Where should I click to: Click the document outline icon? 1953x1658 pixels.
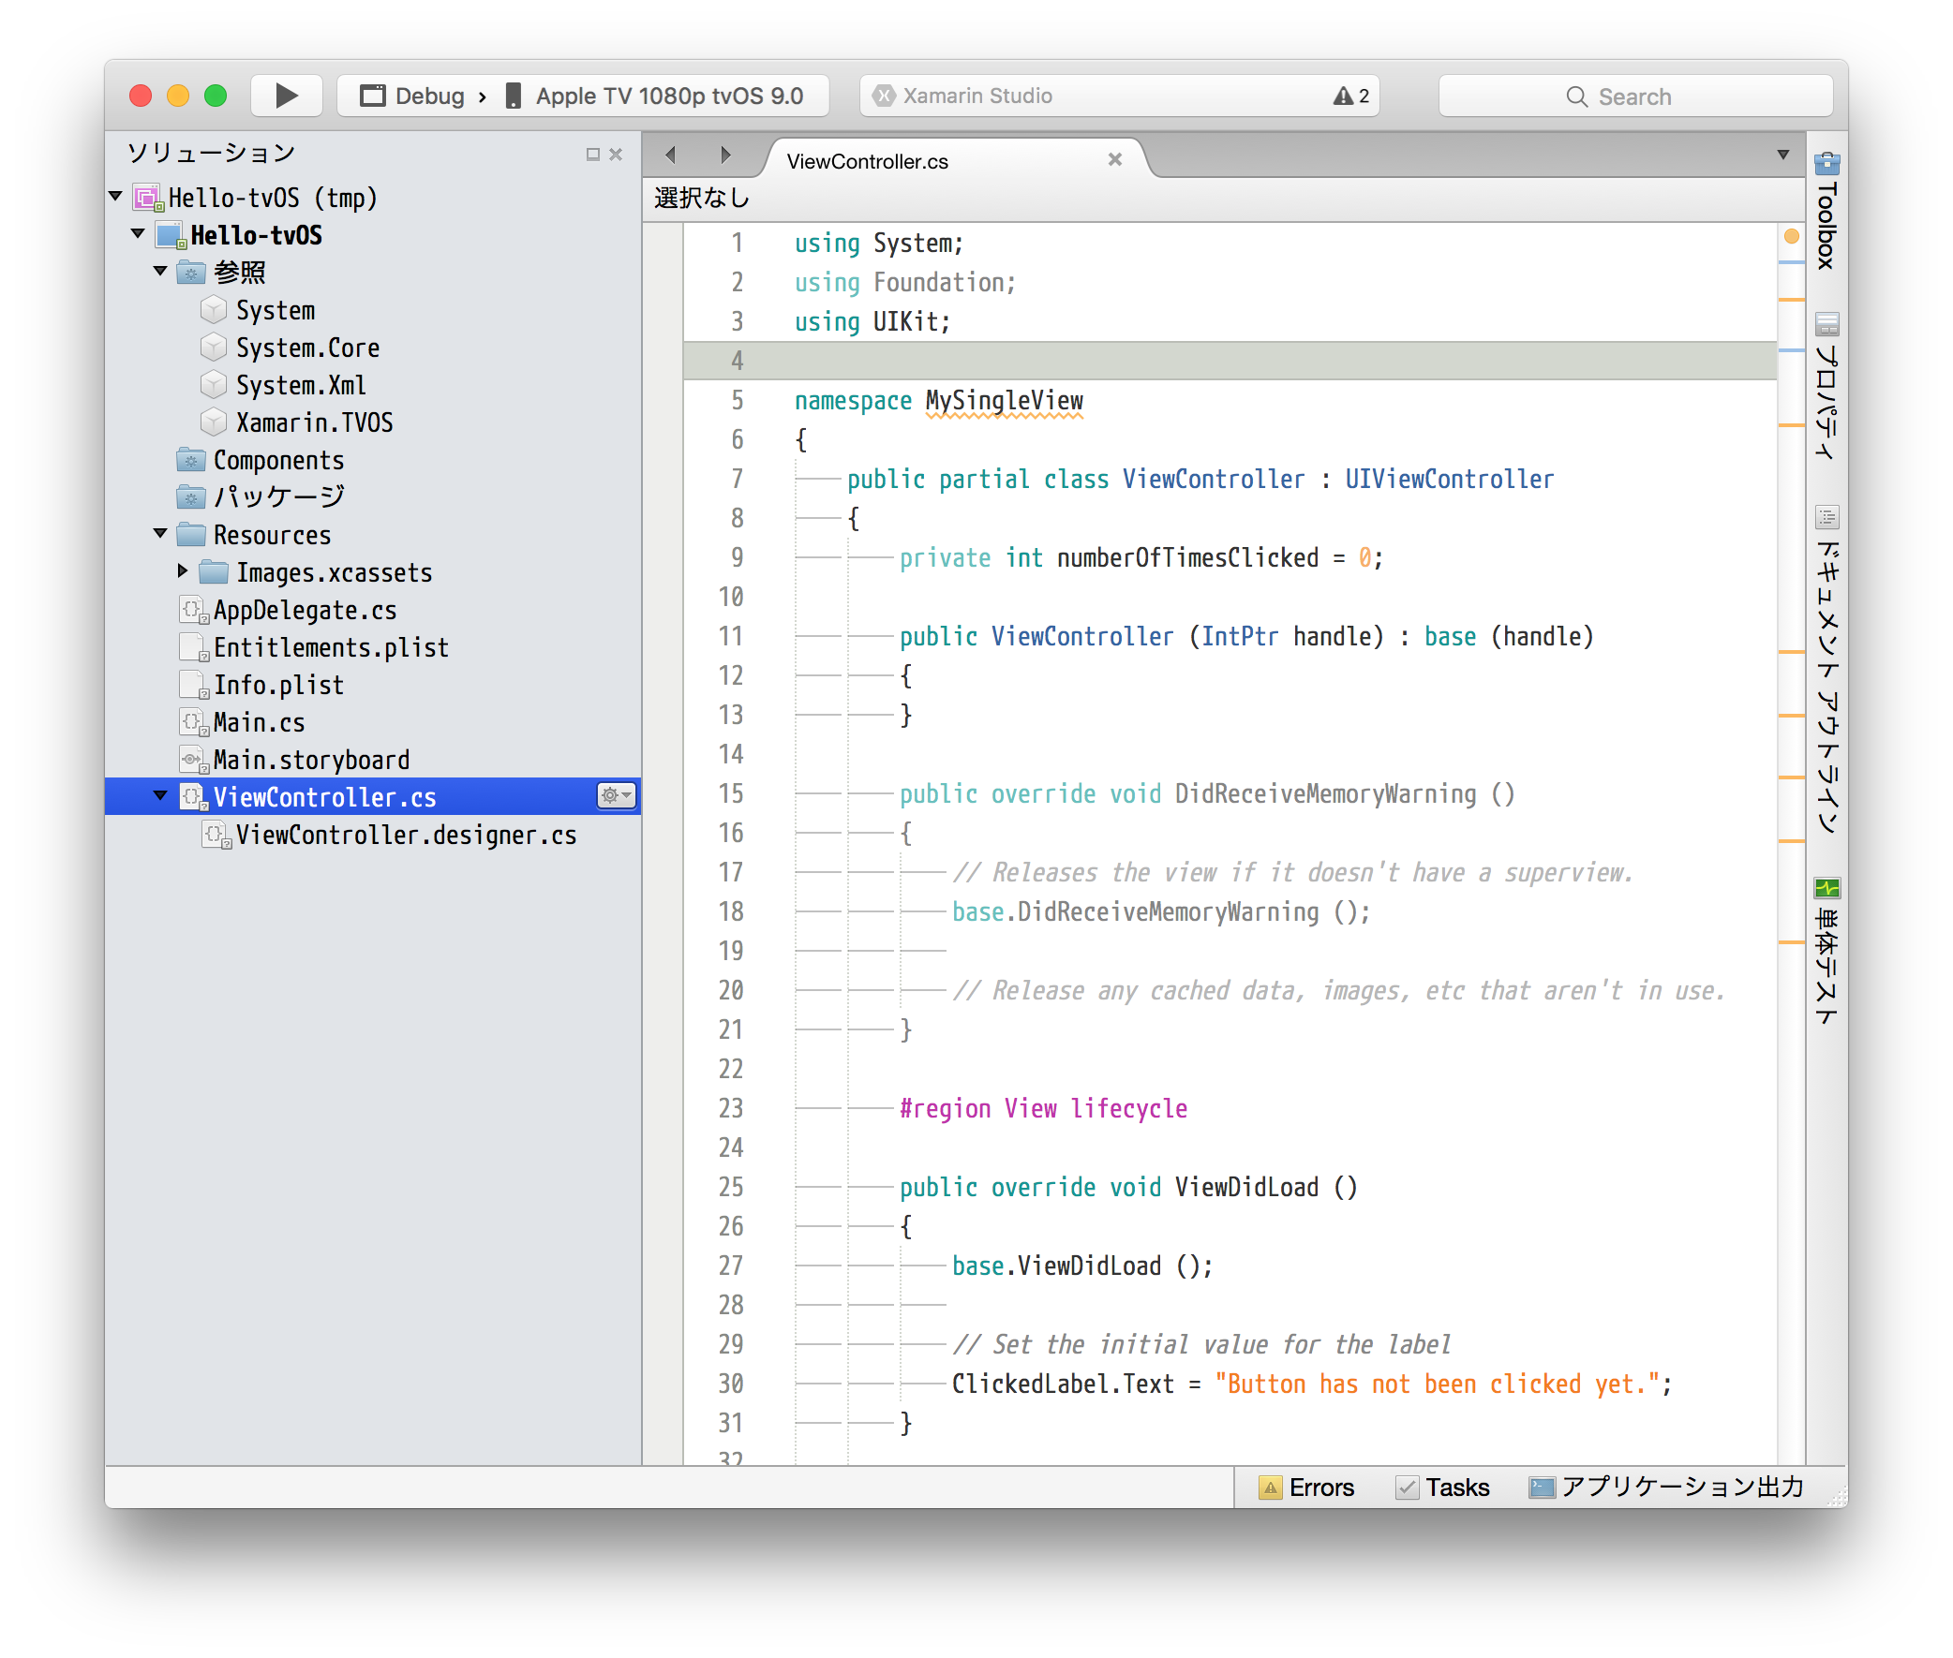pyautogui.click(x=1826, y=517)
